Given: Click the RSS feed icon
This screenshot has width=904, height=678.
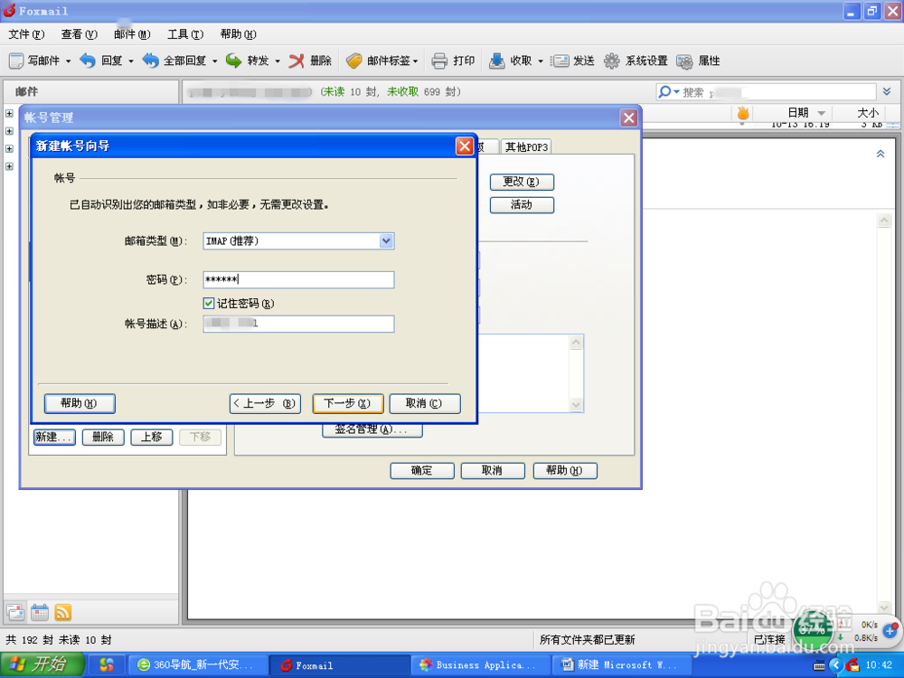Looking at the screenshot, I should [62, 612].
